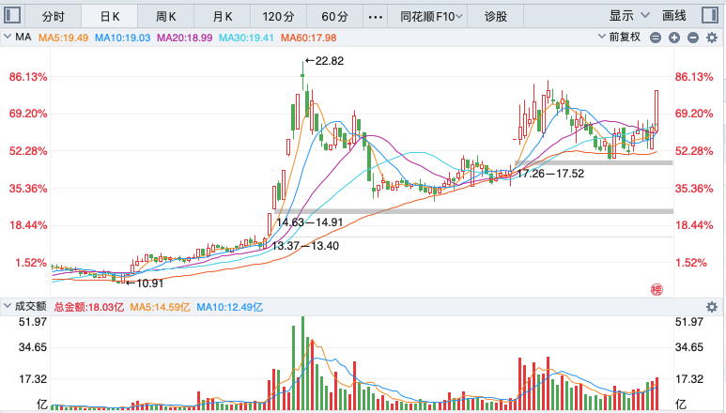
Task: Switch to the 分时 tab
Action: pyautogui.click(x=54, y=17)
